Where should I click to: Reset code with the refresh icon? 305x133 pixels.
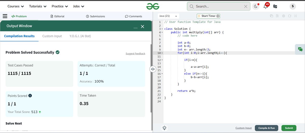pyautogui.click(x=289, y=16)
